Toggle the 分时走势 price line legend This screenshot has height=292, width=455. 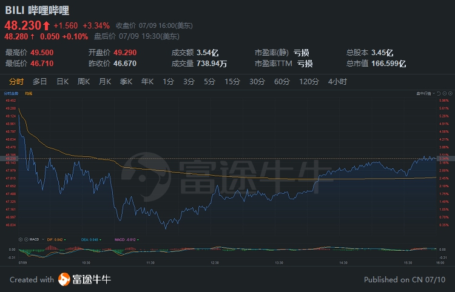(11, 94)
